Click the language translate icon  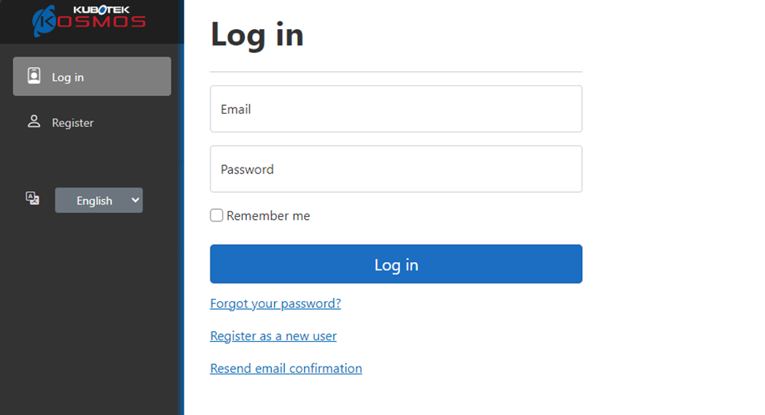coord(32,198)
